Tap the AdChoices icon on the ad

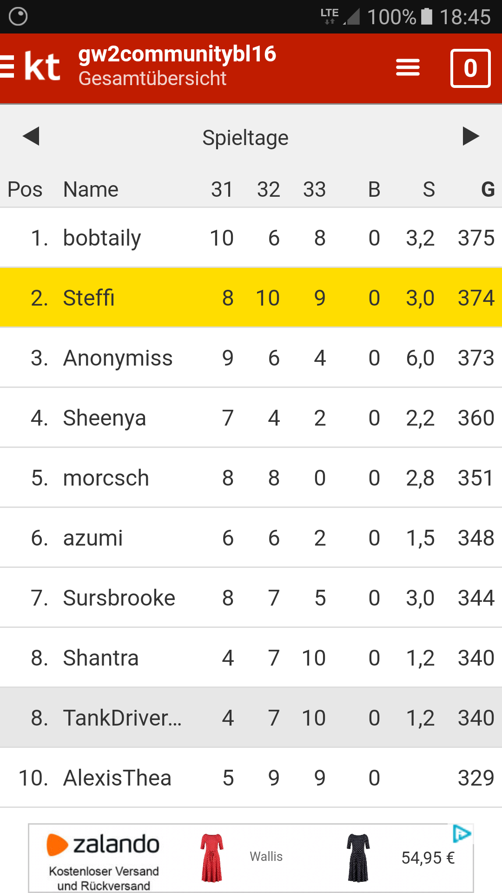pos(462,833)
